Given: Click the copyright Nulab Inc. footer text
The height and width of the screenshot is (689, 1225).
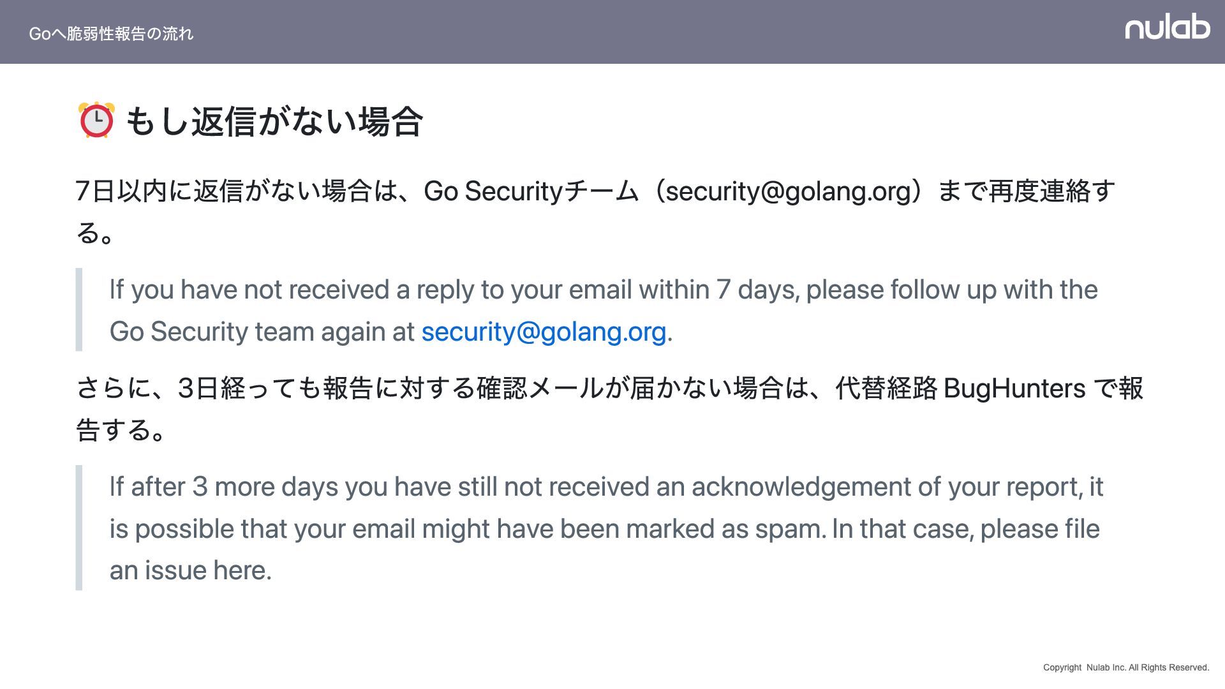Looking at the screenshot, I should pos(1126,667).
